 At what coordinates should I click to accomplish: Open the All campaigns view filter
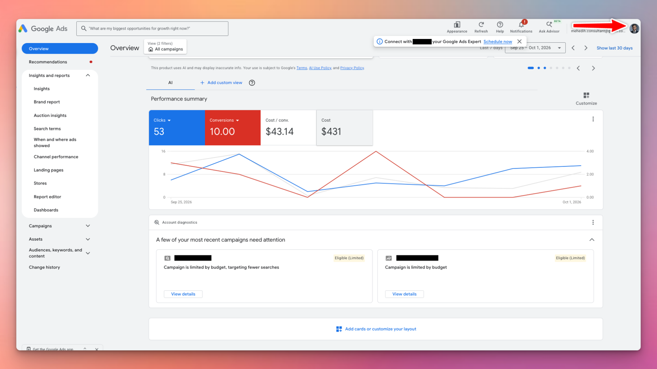165,46
